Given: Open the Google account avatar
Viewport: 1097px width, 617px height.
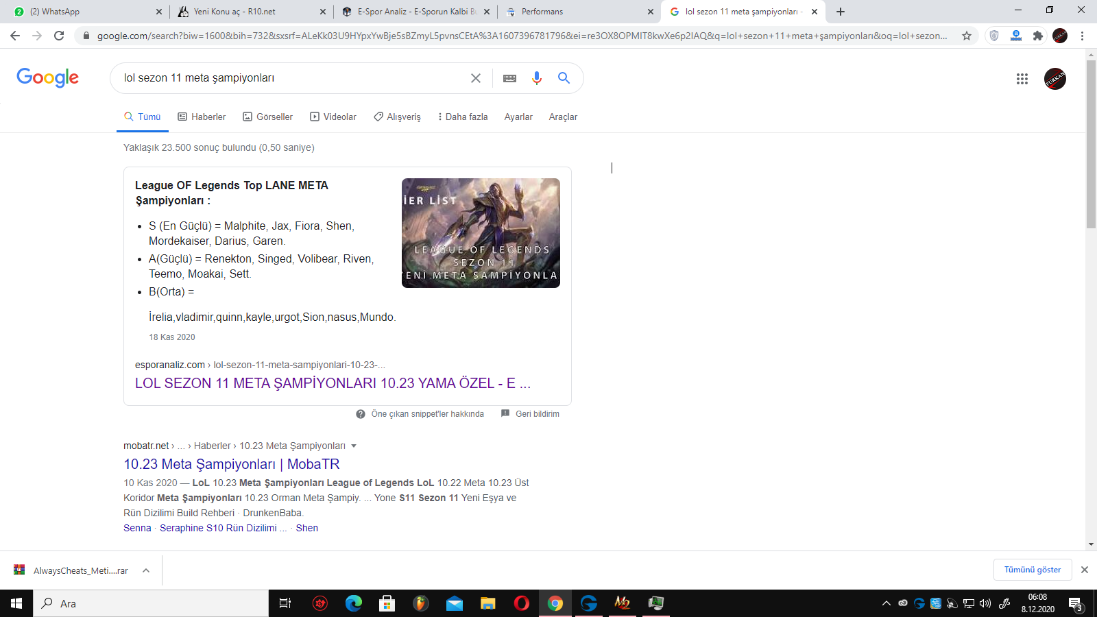Looking at the screenshot, I should [1055, 79].
